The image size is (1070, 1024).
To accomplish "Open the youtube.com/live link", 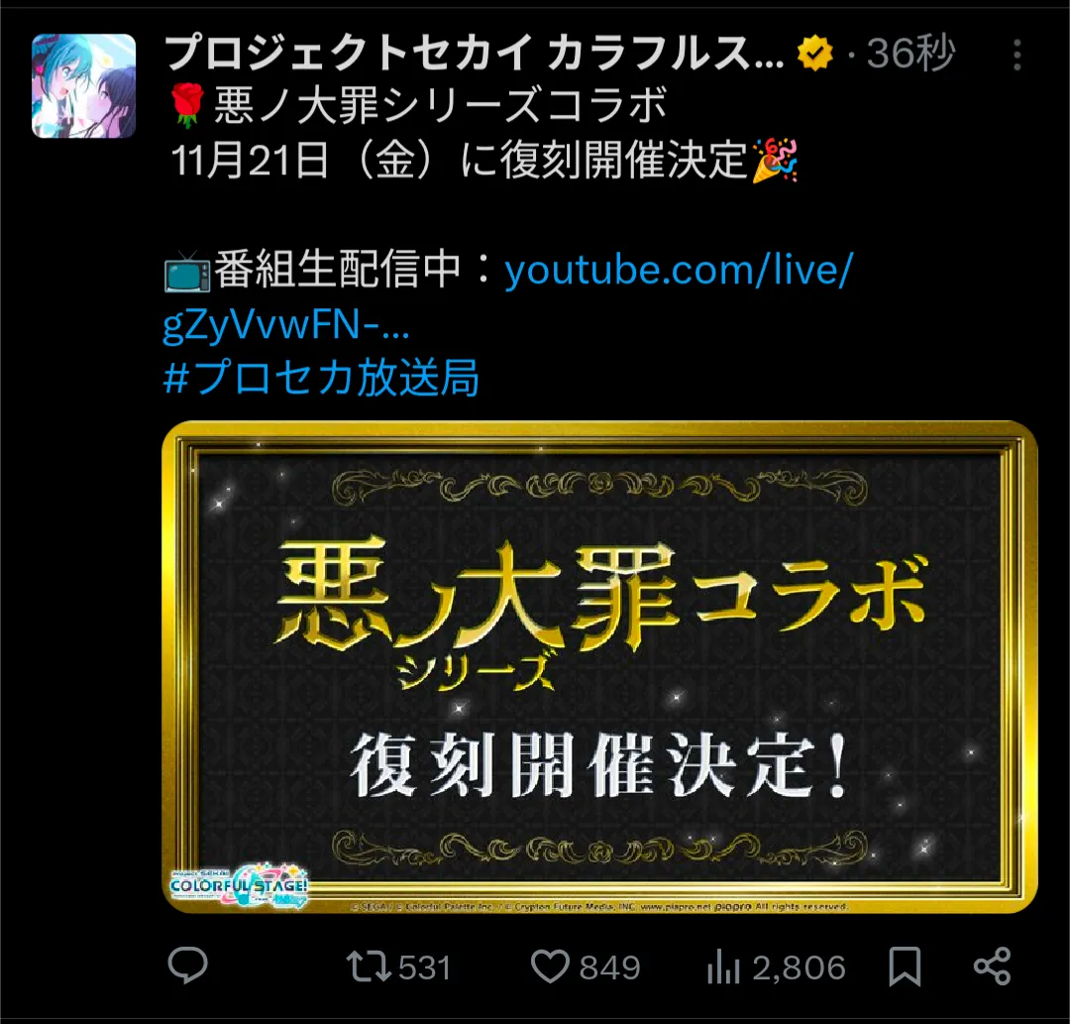I will pos(679,270).
